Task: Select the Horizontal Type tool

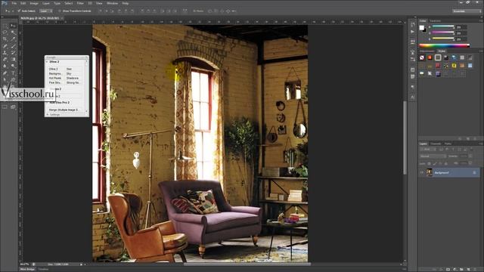Action: click(x=13, y=73)
